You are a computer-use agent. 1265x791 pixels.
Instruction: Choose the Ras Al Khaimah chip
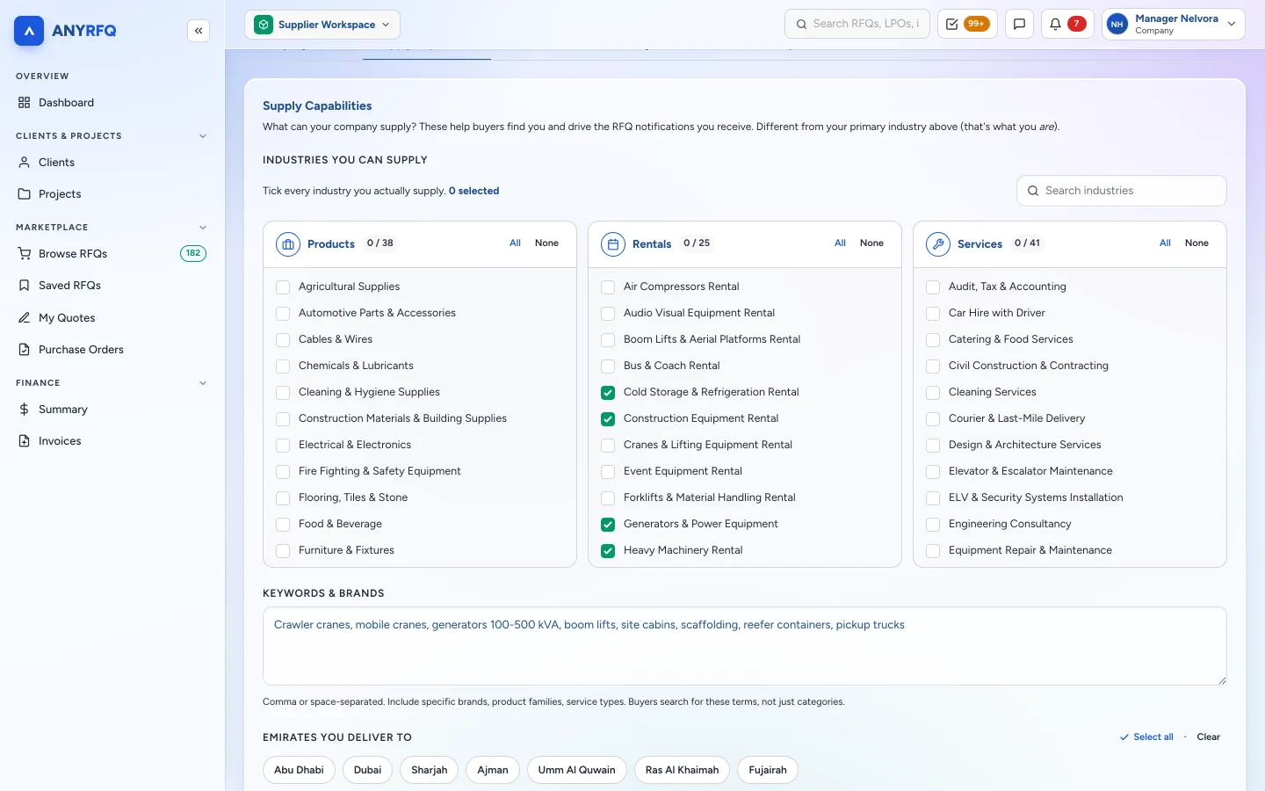682,770
